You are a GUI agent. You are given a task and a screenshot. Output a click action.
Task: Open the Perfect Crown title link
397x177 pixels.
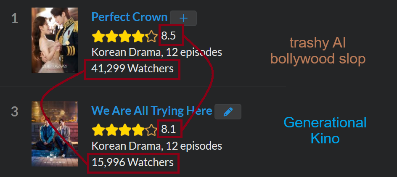[130, 17]
